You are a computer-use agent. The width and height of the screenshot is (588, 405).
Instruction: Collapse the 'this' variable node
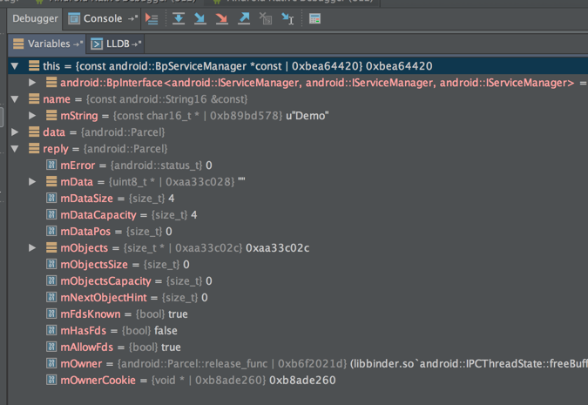click(x=15, y=66)
